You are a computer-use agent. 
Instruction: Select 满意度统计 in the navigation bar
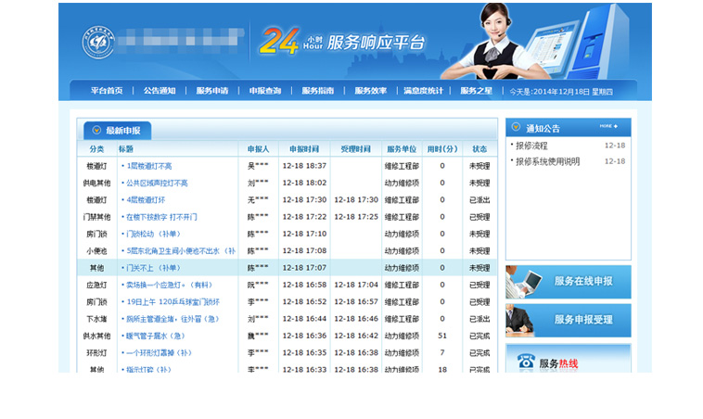[423, 91]
